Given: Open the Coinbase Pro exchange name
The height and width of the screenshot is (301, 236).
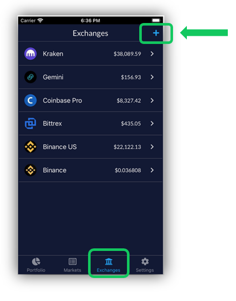Looking at the screenshot, I should (x=62, y=101).
